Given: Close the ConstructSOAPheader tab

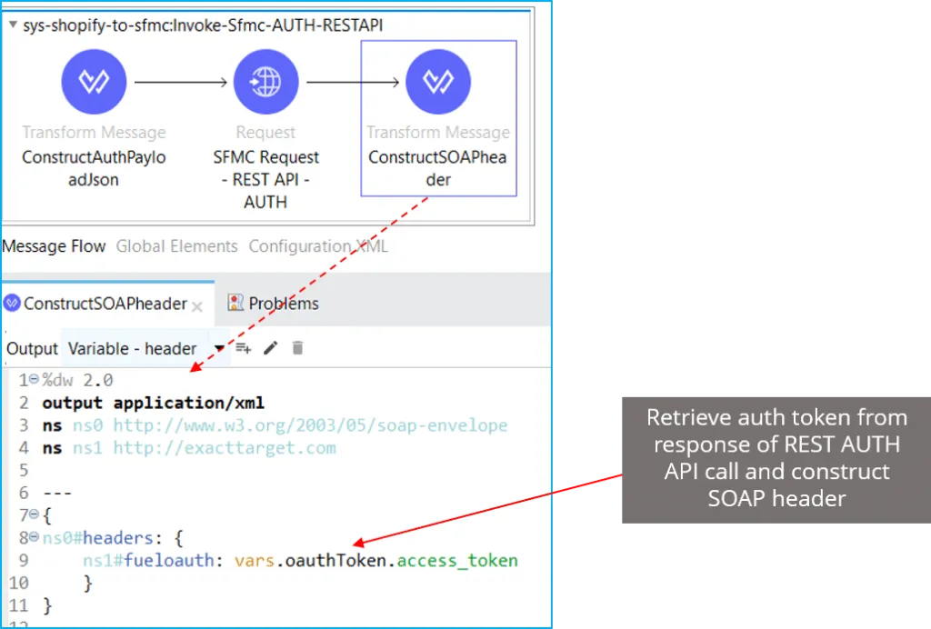Looking at the screenshot, I should (198, 305).
